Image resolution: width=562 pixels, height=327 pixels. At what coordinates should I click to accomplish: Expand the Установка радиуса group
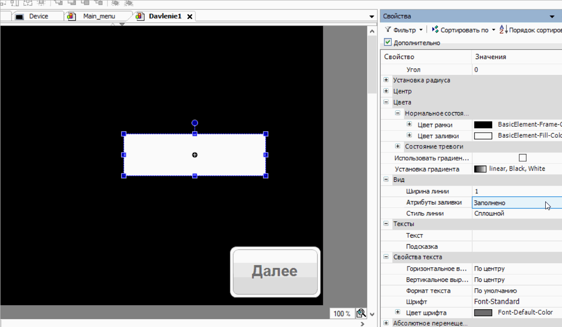click(x=386, y=80)
